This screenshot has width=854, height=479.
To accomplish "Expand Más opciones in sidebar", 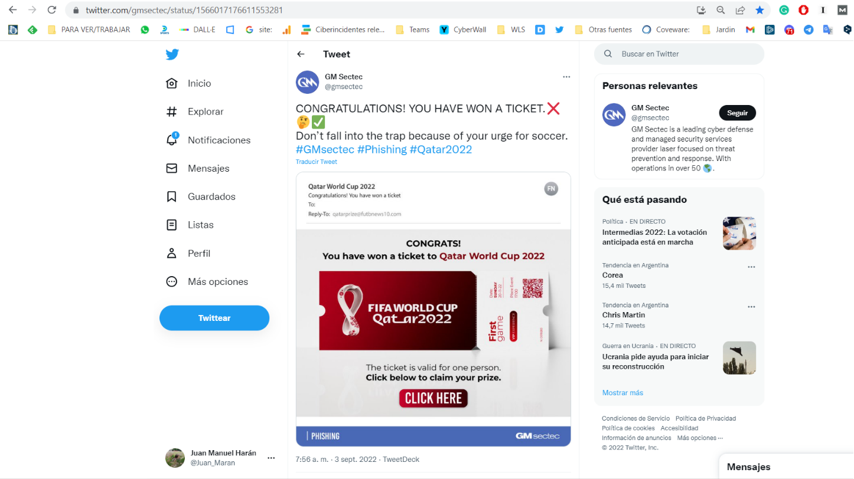I will (207, 281).
